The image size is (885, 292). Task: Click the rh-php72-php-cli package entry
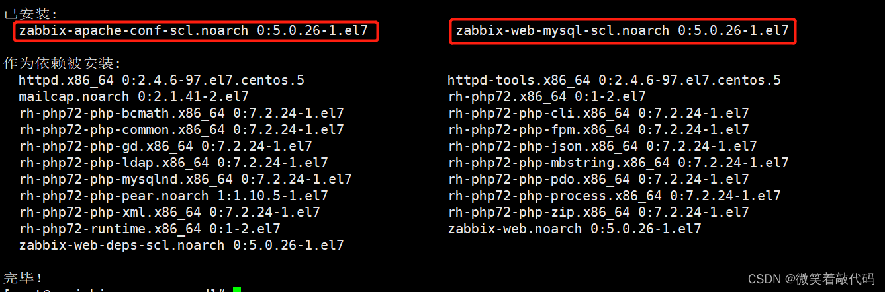tap(598, 114)
